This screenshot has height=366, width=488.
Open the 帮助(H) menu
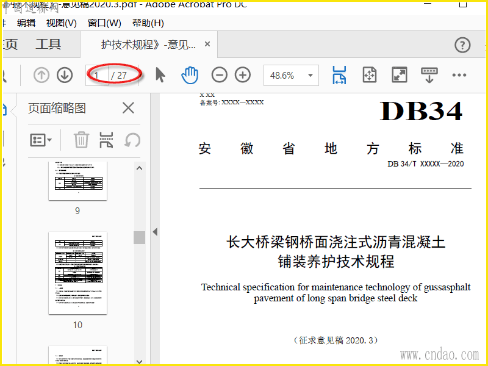pyautogui.click(x=148, y=23)
